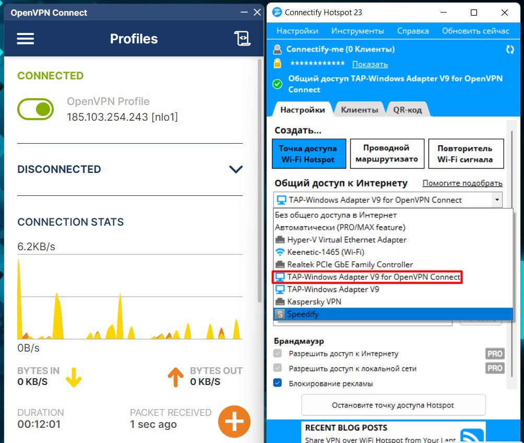The image size is (524, 443).
Task: Click the PRO badge beside Internet access
Action: (494, 354)
